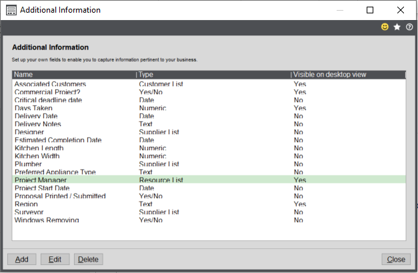
Task: Click the smiley feedback icon
Action: [385, 27]
